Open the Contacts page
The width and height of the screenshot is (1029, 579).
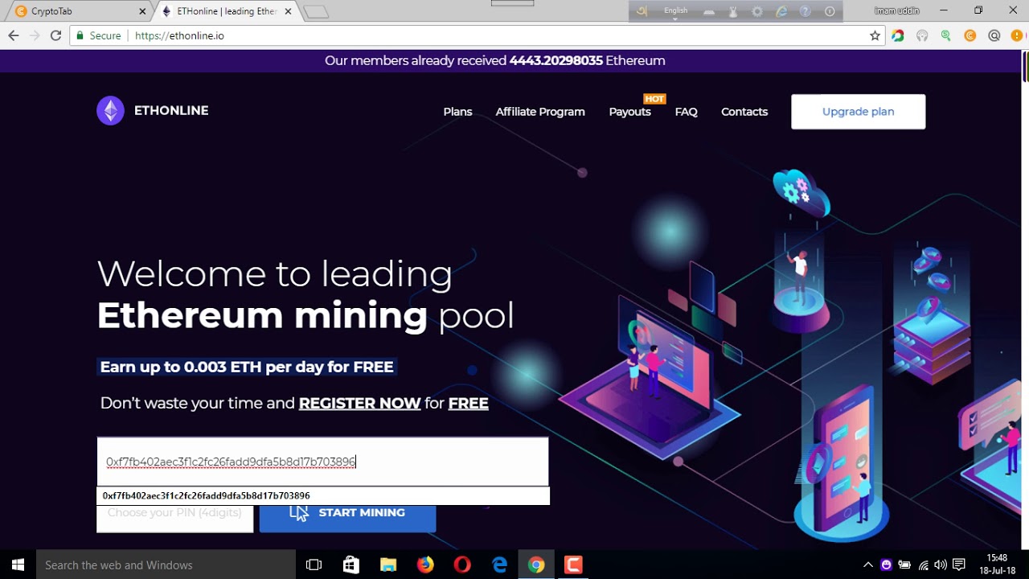click(x=744, y=112)
